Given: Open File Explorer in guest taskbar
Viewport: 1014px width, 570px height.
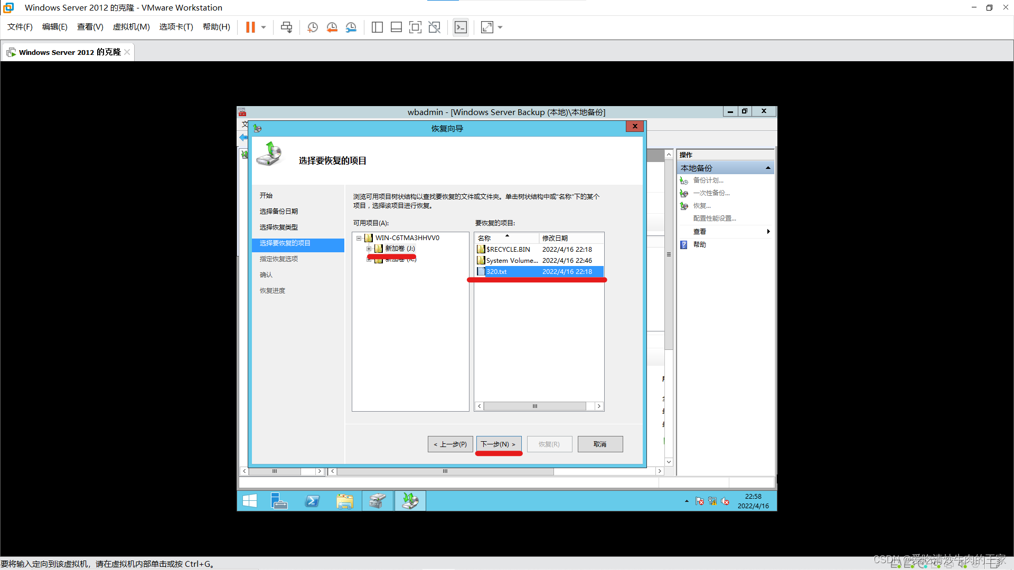Looking at the screenshot, I should pyautogui.click(x=344, y=501).
